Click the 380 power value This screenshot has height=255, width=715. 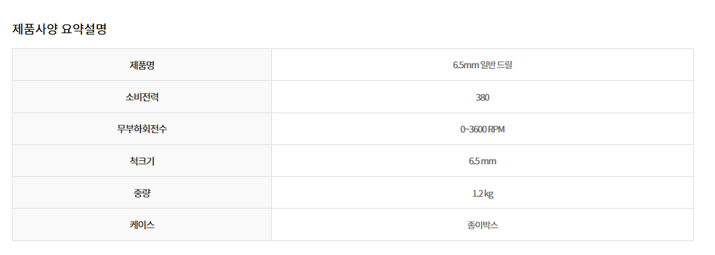[x=482, y=97]
